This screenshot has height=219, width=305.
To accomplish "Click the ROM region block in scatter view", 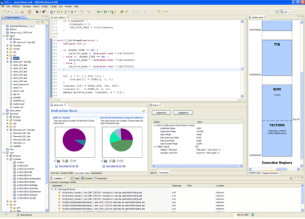I will [277, 102].
